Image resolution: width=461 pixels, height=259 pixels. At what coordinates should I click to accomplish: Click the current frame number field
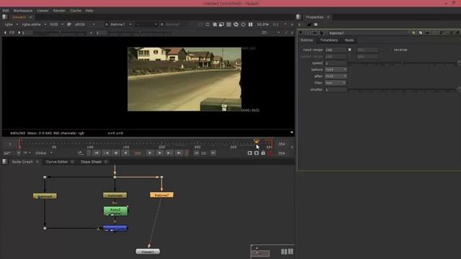[x=138, y=153]
